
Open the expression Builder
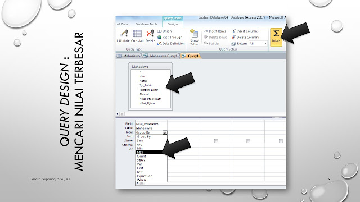tap(211, 44)
